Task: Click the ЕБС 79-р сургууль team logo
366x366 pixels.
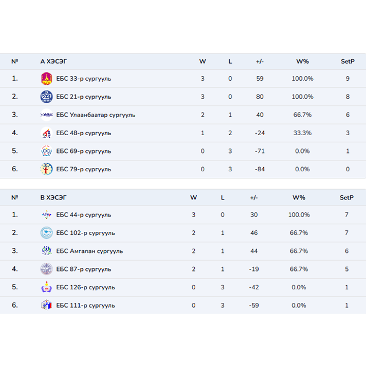Action: tap(46, 169)
